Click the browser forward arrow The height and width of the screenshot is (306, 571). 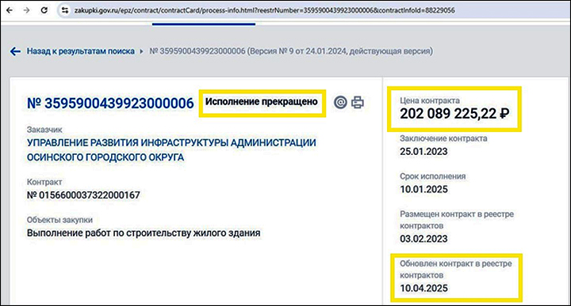(27, 10)
